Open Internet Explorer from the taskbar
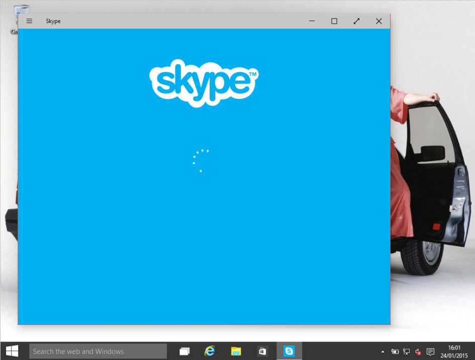This screenshot has width=475, height=360. [210, 351]
